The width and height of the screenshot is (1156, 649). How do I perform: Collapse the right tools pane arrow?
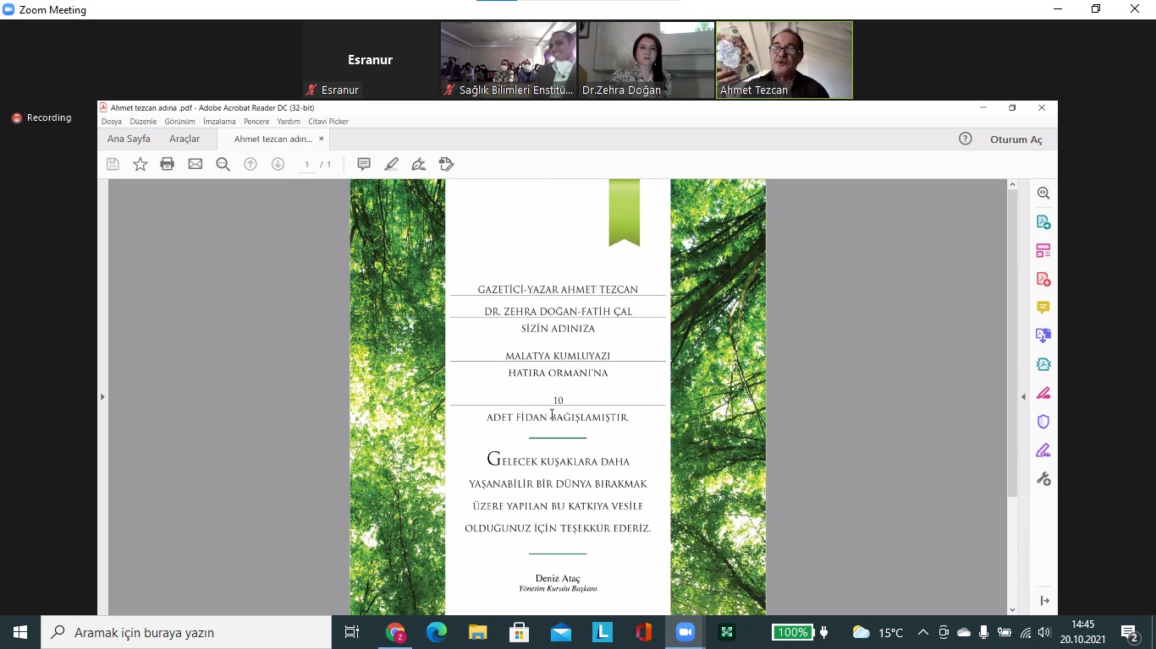tap(1023, 396)
